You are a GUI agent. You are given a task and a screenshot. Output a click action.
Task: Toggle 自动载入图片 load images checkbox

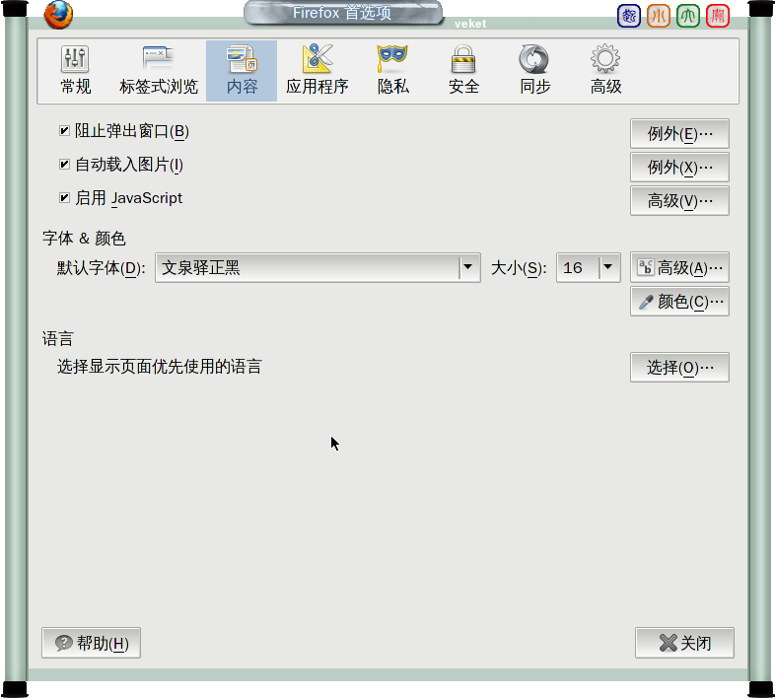click(64, 165)
